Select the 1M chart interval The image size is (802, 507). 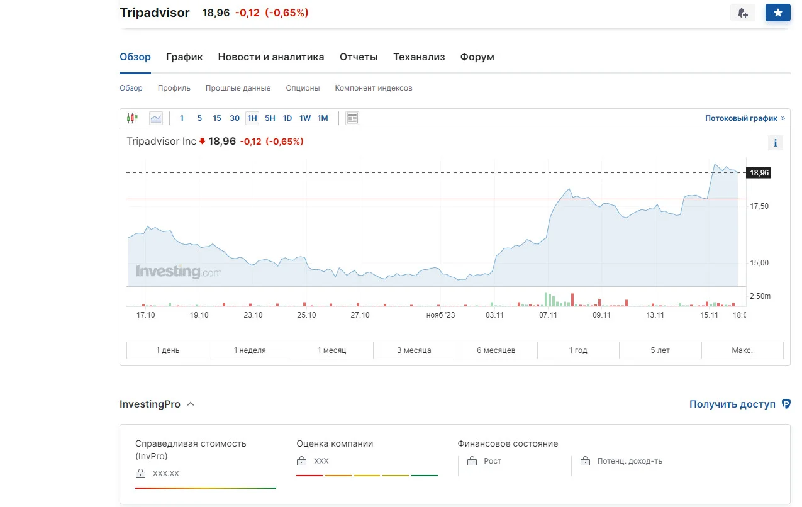click(x=323, y=118)
